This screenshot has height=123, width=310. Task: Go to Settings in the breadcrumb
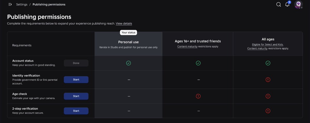(x=22, y=4)
